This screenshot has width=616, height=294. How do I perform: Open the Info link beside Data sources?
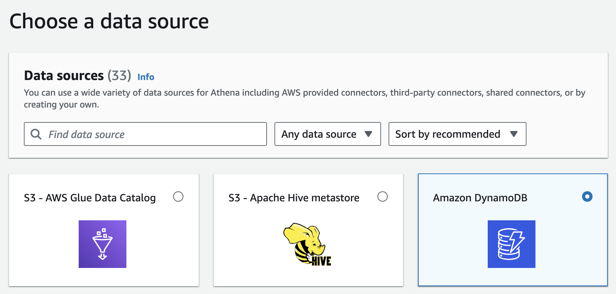point(146,77)
